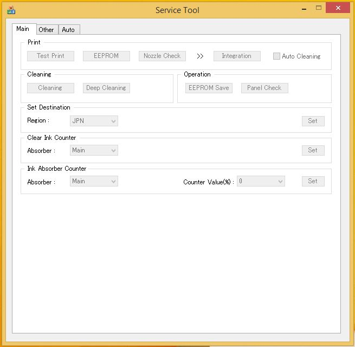Open Absorber dropdown under Ink Absorber Counter
Viewport: 355px width, 347px height.
[94, 181]
